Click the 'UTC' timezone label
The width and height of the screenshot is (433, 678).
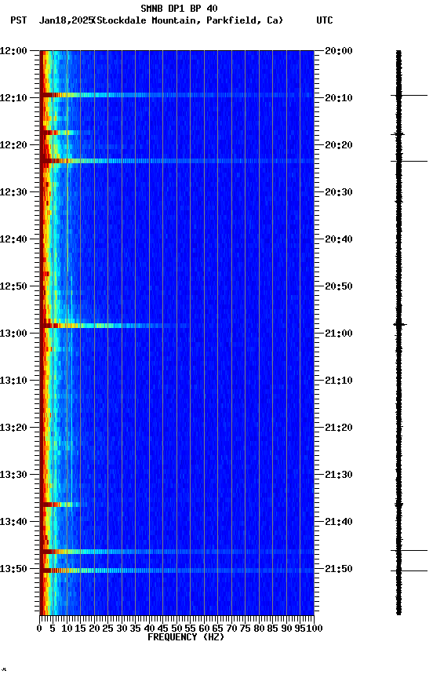325,20
